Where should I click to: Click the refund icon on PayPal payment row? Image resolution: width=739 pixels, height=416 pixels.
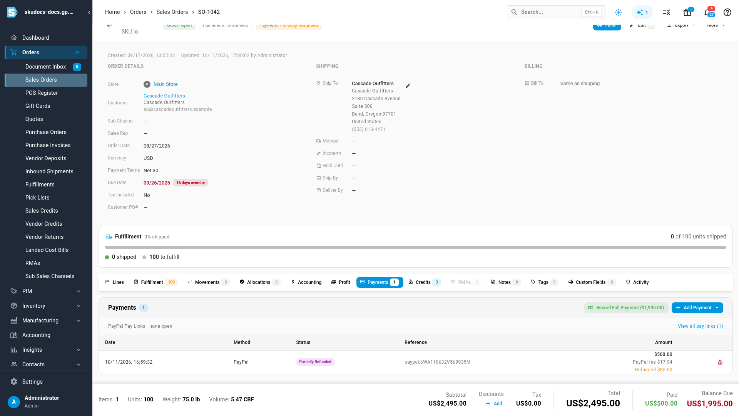click(x=720, y=362)
